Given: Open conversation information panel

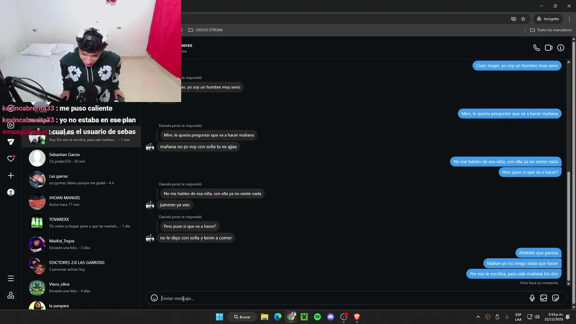Looking at the screenshot, I should point(561,48).
